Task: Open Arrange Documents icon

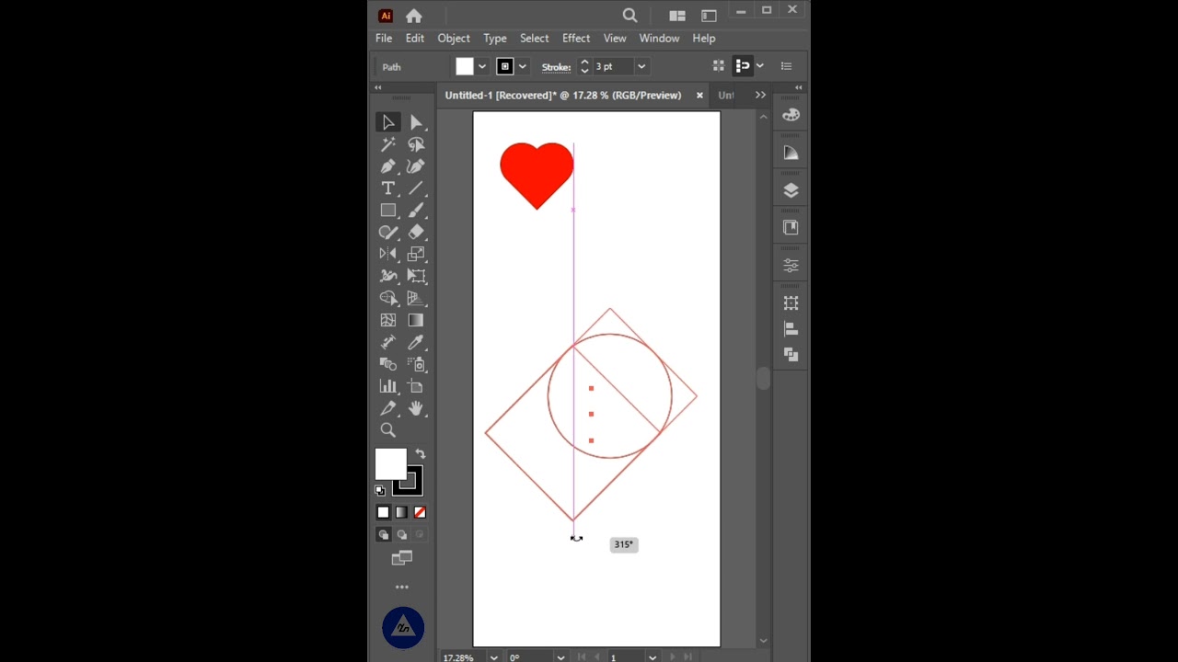Action: coord(677,16)
